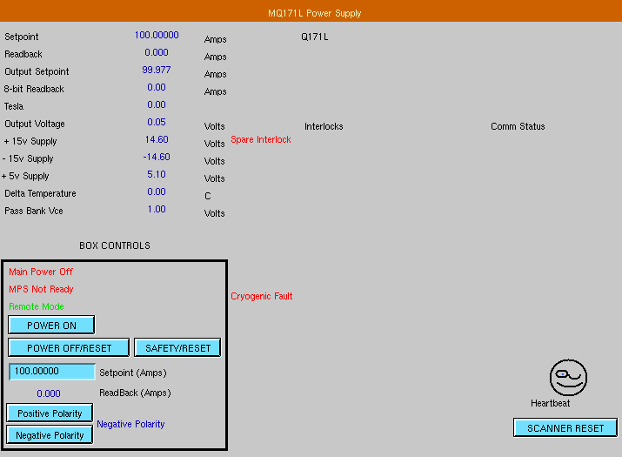Click the red Spare Interlock text

[261, 139]
